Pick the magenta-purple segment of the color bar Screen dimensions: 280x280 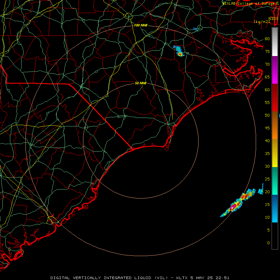click(x=275, y=70)
